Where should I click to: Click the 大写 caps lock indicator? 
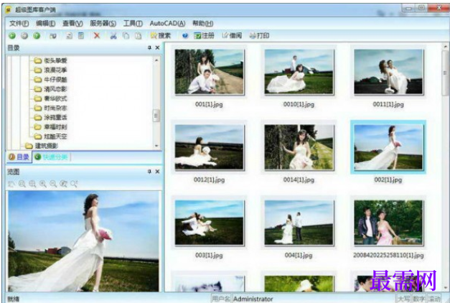point(404,299)
